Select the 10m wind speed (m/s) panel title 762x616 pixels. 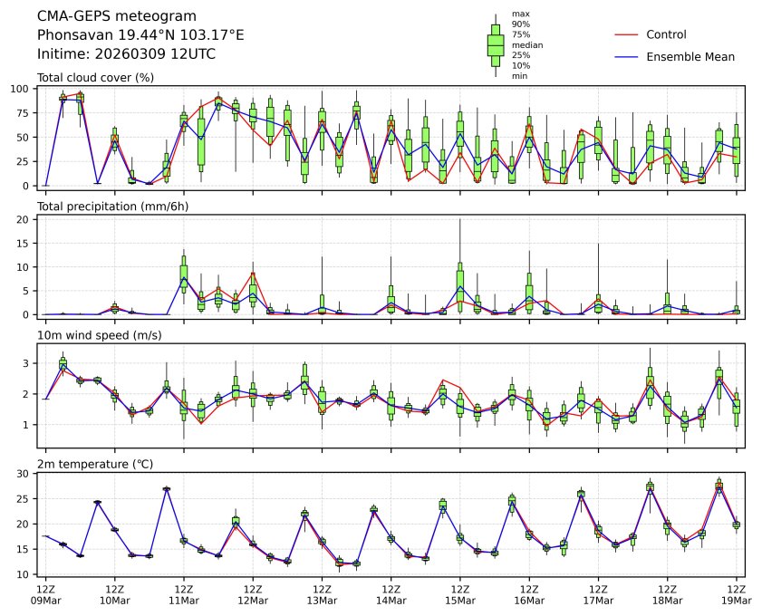(x=102, y=335)
